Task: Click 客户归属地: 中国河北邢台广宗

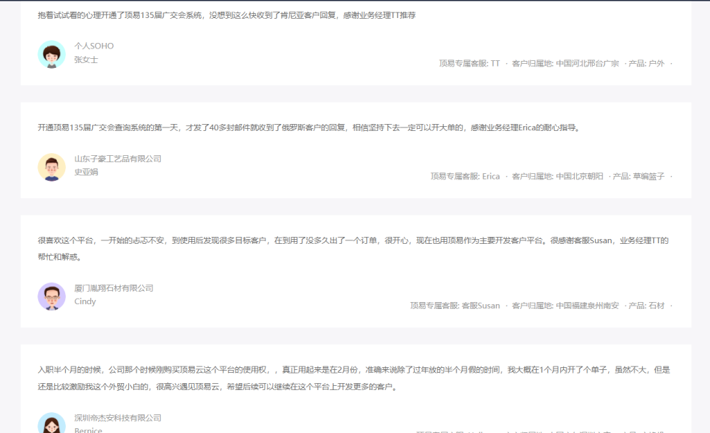Action: click(565, 63)
